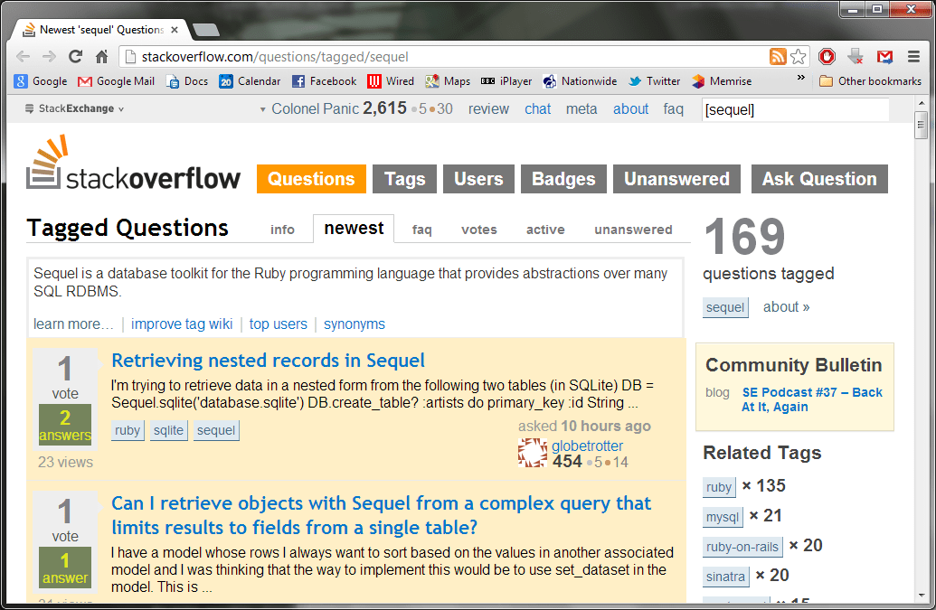The height and width of the screenshot is (610, 936).
Task: Open the faq link in the top bar
Action: [674, 109]
